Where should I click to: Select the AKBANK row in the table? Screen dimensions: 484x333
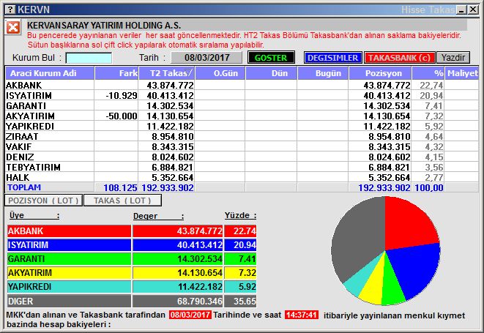pos(242,85)
